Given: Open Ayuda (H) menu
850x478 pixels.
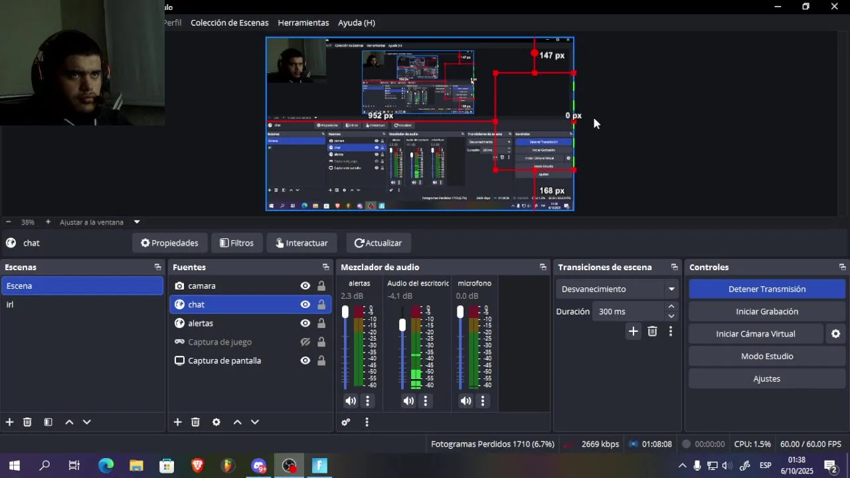Looking at the screenshot, I should [x=357, y=23].
